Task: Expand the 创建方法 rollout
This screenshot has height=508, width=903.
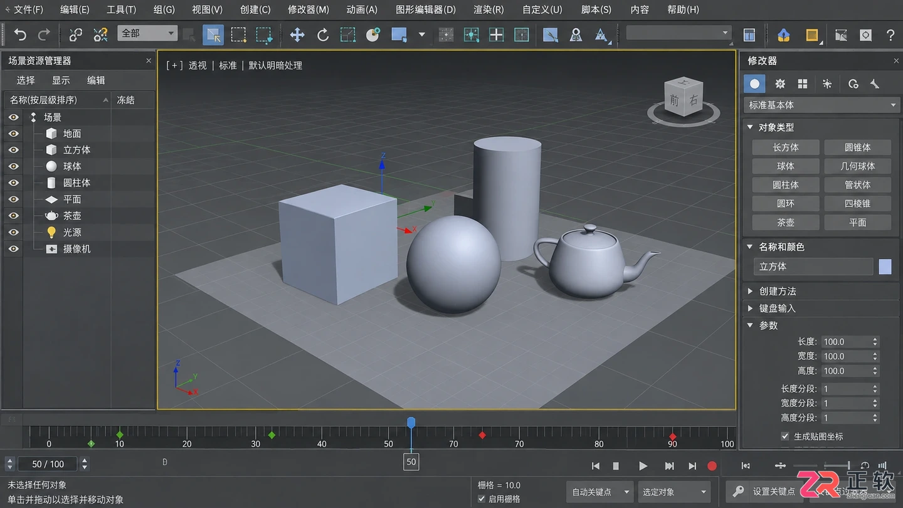Action: (750, 292)
